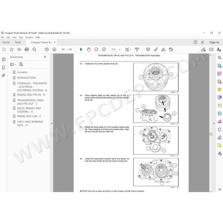
Task: Collapse the right tools pane arrow
Action: (214, 124)
